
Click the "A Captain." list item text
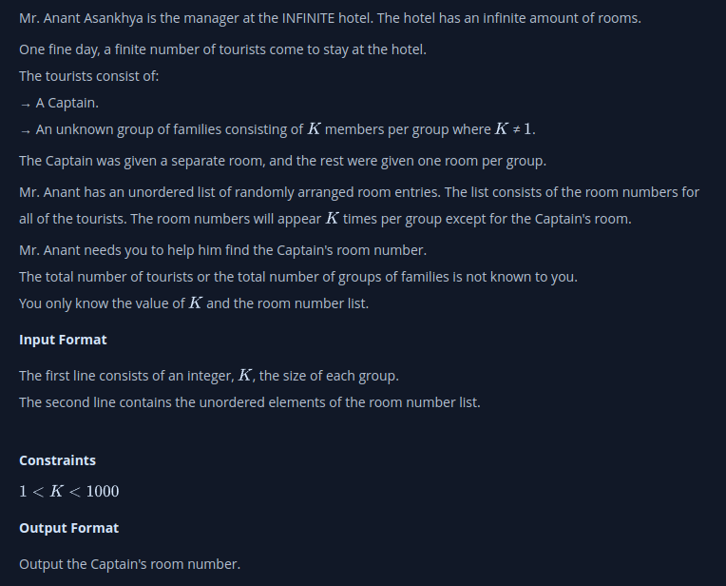[x=67, y=103]
